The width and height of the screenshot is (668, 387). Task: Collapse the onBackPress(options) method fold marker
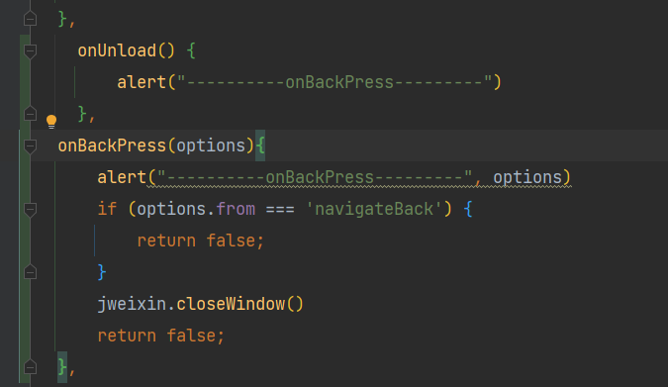[x=30, y=146]
